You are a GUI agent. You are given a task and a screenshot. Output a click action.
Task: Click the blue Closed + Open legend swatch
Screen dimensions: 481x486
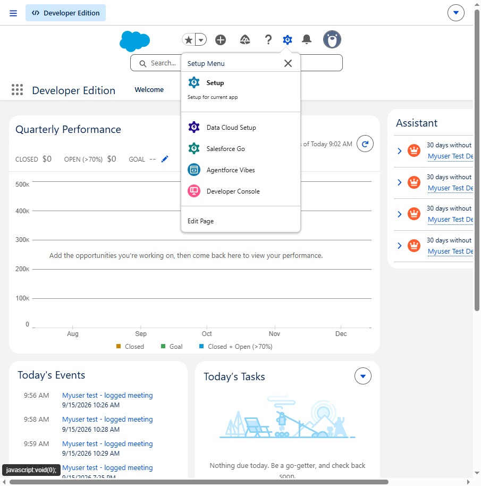(x=201, y=346)
